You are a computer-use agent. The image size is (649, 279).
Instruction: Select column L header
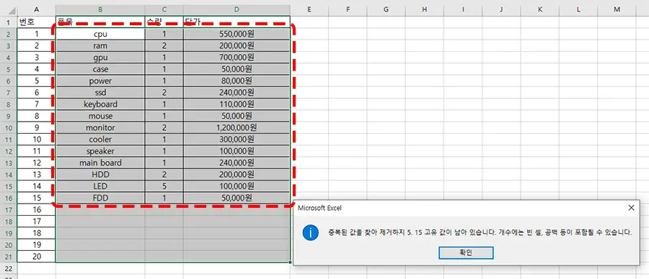tap(578, 9)
